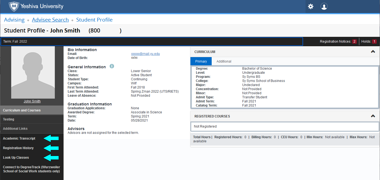380x180 pixels.
Task: Switch to the Additional curriculum tab
Action: [224, 61]
